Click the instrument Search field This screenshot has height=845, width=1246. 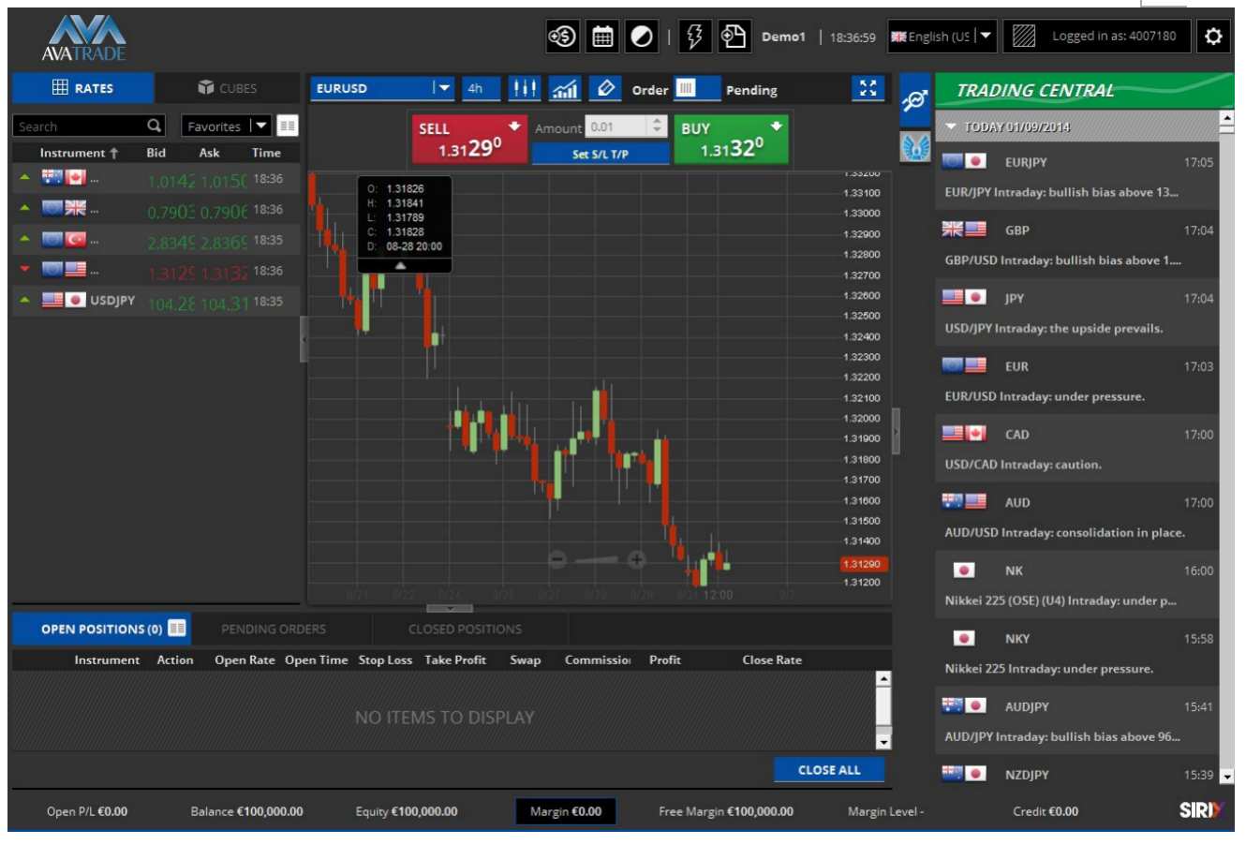tap(80, 126)
